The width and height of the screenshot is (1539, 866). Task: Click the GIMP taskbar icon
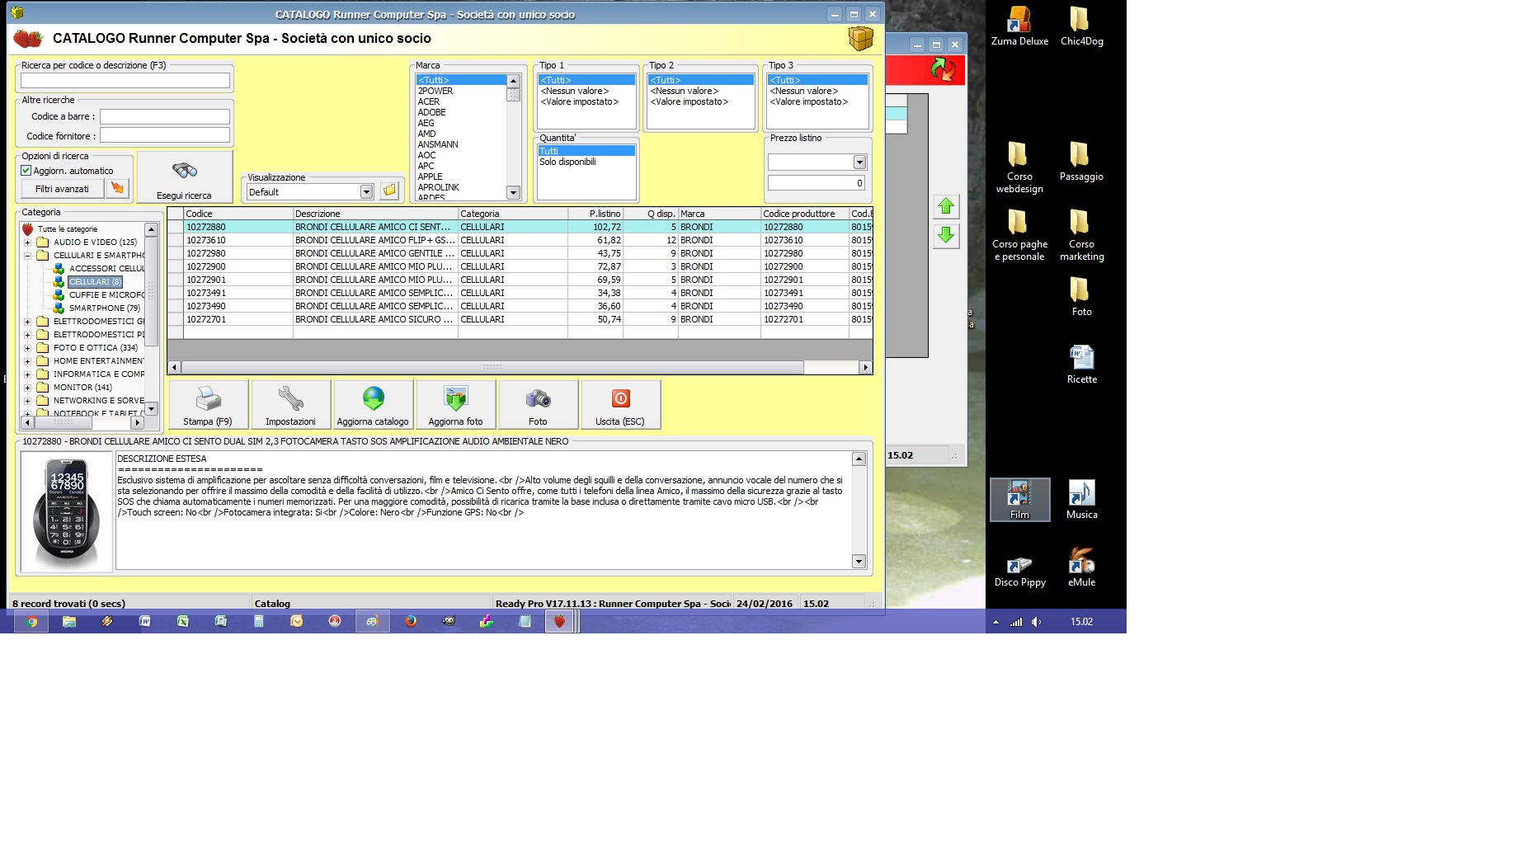pos(448,622)
